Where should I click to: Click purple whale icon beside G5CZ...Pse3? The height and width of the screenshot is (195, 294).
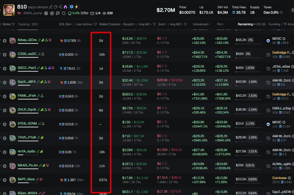49,68
